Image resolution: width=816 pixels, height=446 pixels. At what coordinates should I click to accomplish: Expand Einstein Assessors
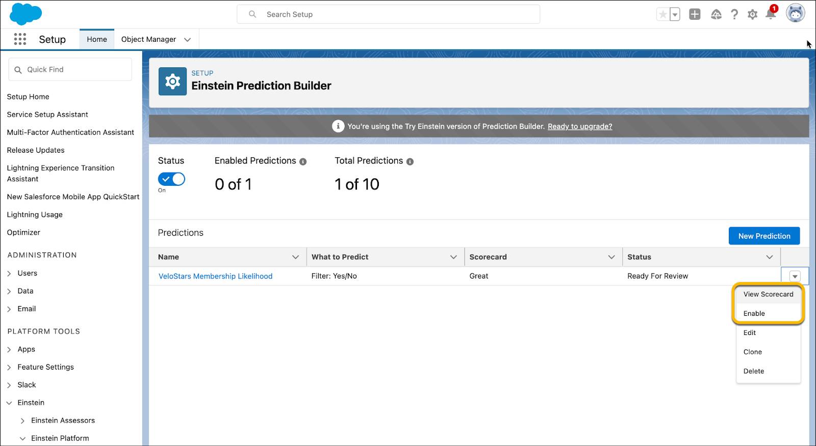[x=22, y=421]
